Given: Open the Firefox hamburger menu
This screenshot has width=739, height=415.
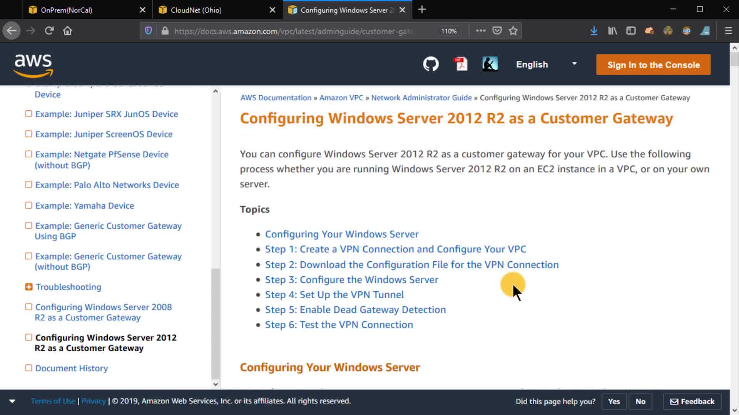Looking at the screenshot, I should click(x=728, y=31).
